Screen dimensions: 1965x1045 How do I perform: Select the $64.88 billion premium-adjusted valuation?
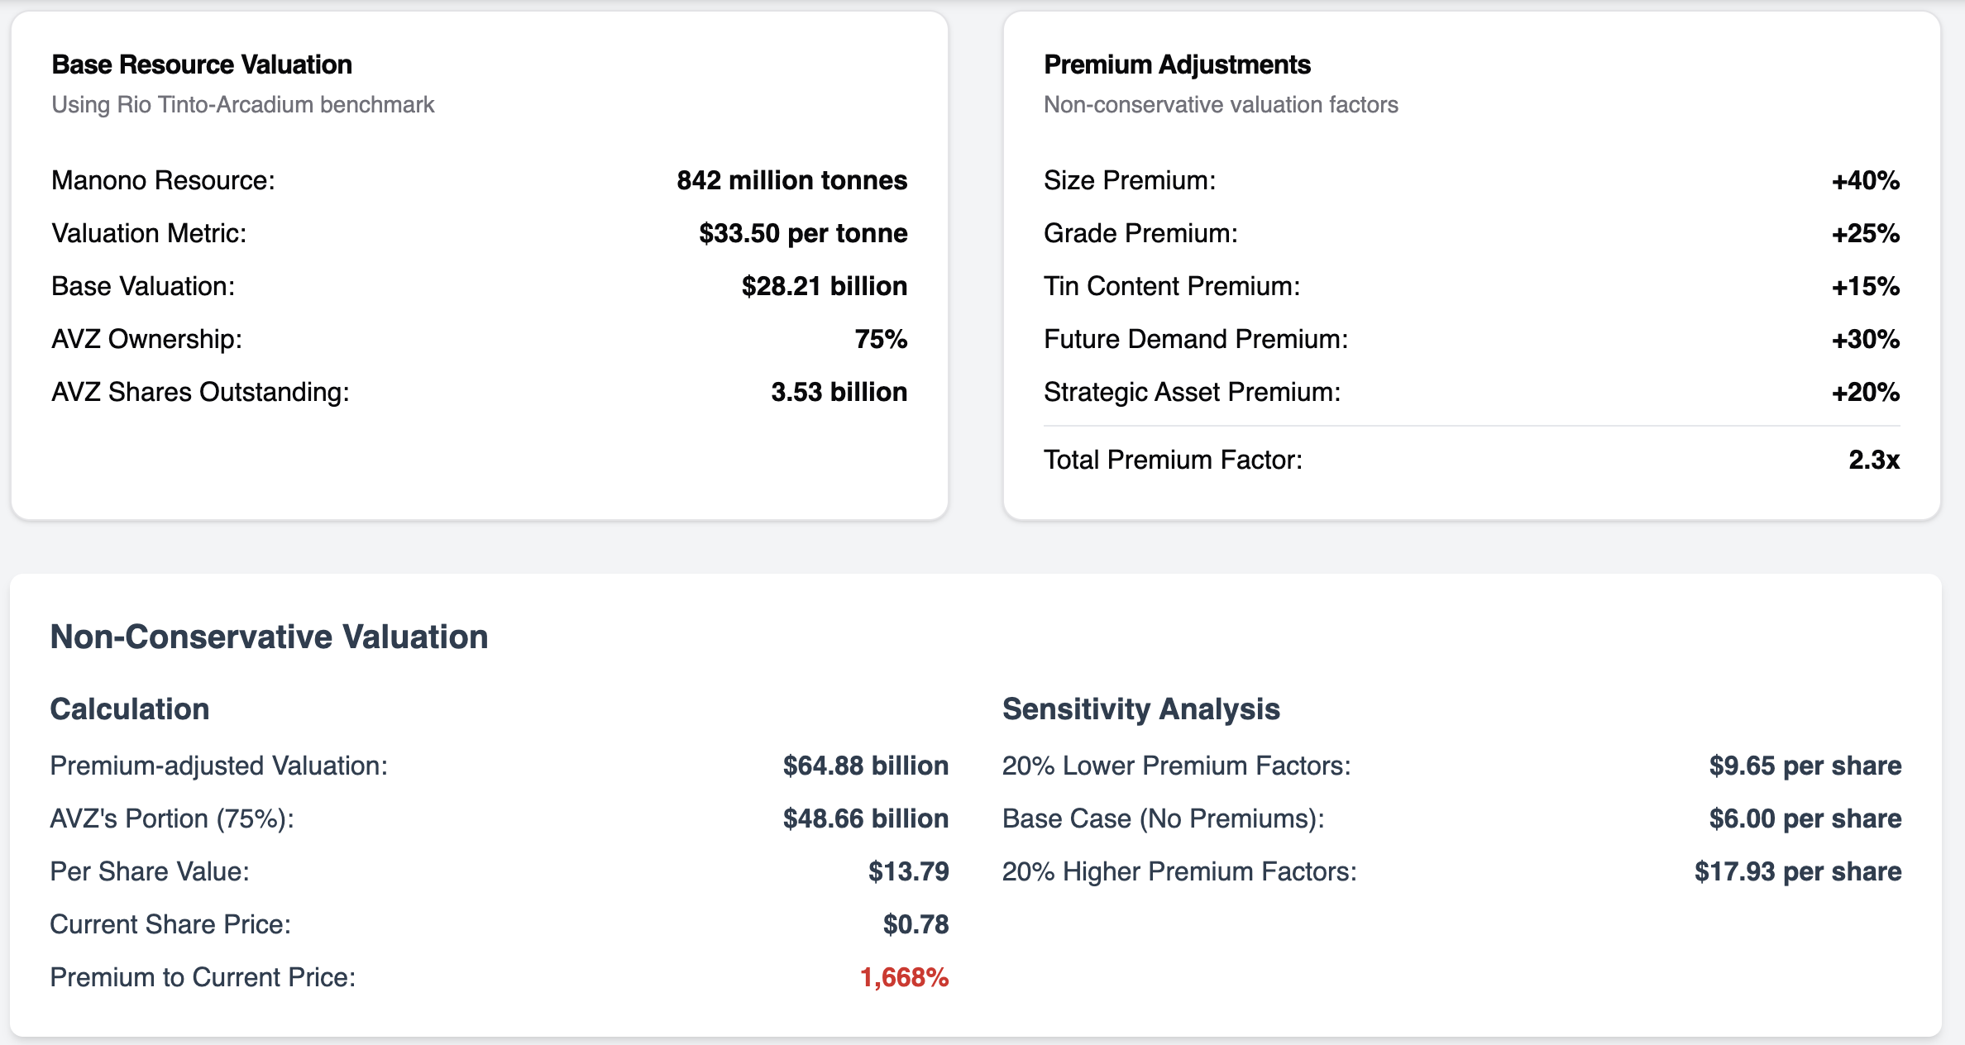click(865, 766)
